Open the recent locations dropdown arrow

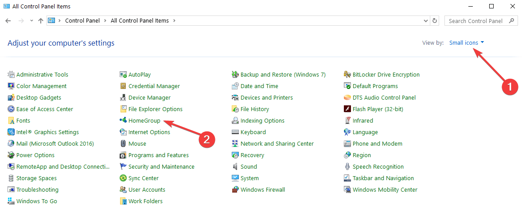31,21
